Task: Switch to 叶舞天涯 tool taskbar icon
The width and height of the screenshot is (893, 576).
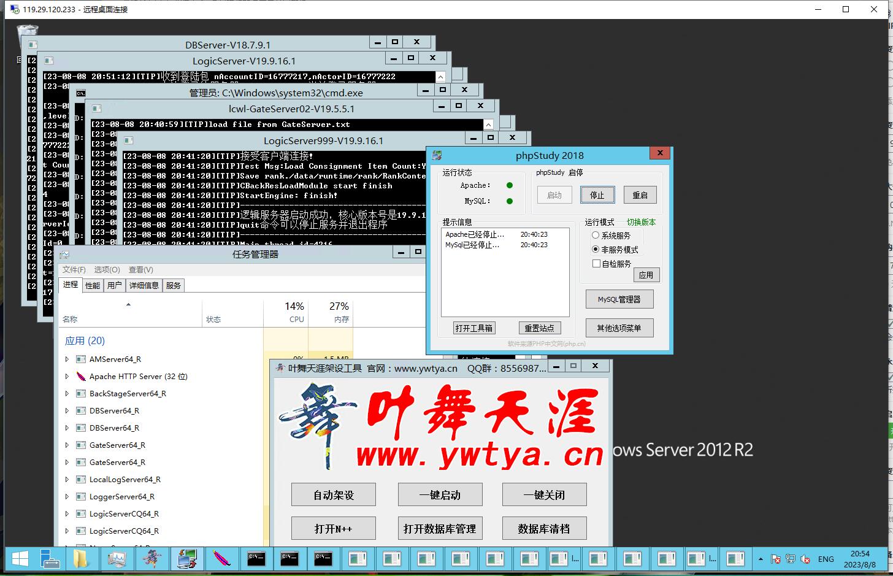Action: click(151, 559)
